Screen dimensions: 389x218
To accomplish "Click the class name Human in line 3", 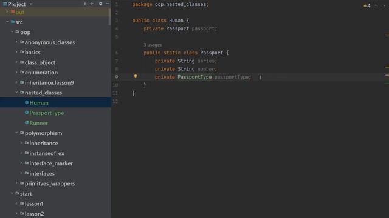I will [176, 21].
